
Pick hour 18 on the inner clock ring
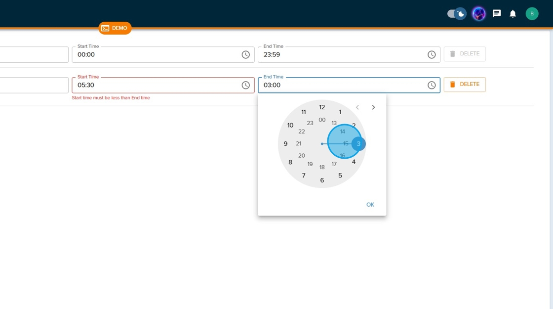(x=322, y=167)
